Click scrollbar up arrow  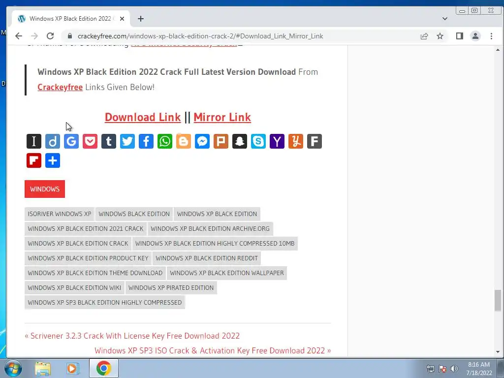click(498, 50)
